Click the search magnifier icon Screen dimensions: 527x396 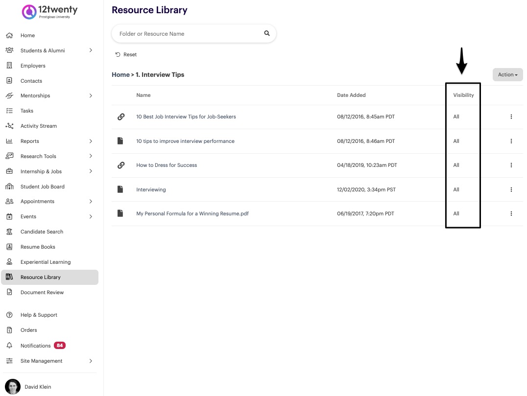coord(267,34)
